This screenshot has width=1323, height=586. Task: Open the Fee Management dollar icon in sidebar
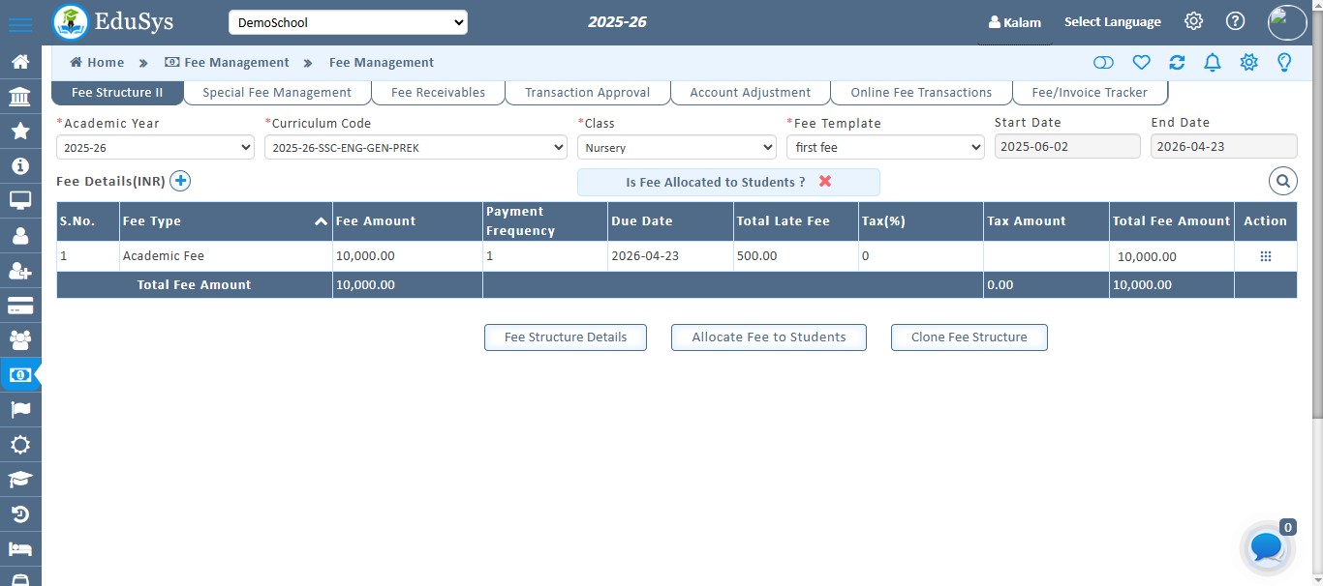20,374
